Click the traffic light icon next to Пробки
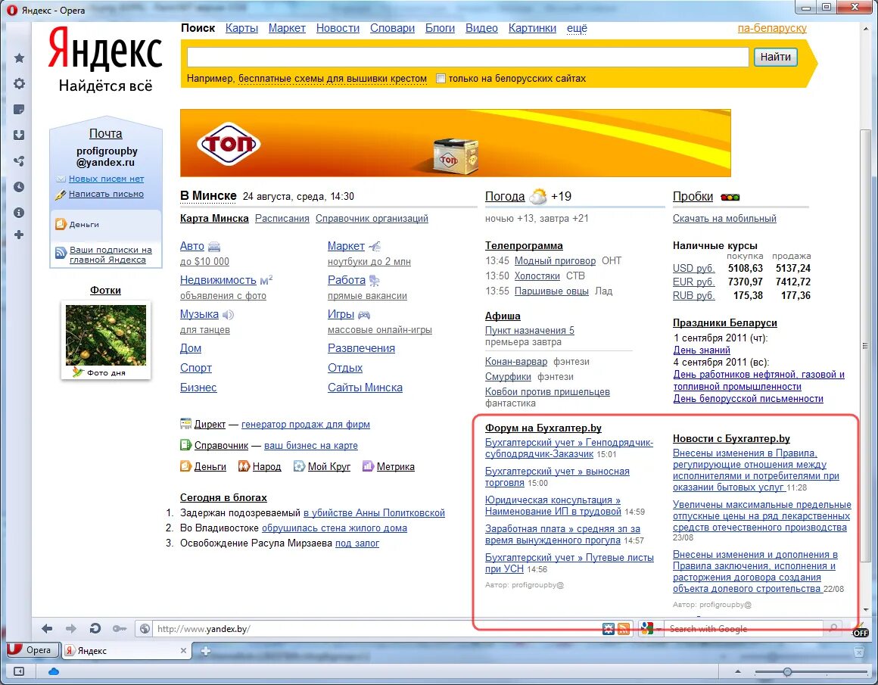Screen dimensions: 878x685 click(730, 197)
